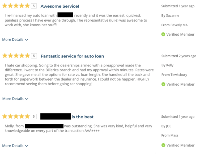This screenshot has height=154, width=204.
Task: Click green verified checkmark for Suzanne's review
Action: click(x=163, y=34)
